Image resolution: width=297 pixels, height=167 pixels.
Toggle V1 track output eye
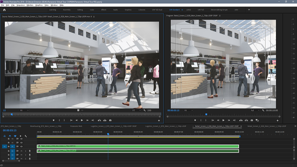point(21,147)
